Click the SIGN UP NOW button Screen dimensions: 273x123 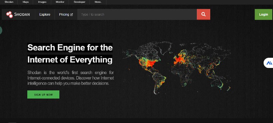[43, 94]
